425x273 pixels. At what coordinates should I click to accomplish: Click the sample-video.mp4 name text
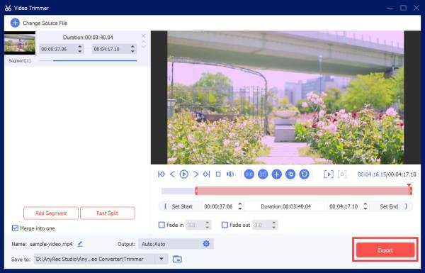[51, 244]
